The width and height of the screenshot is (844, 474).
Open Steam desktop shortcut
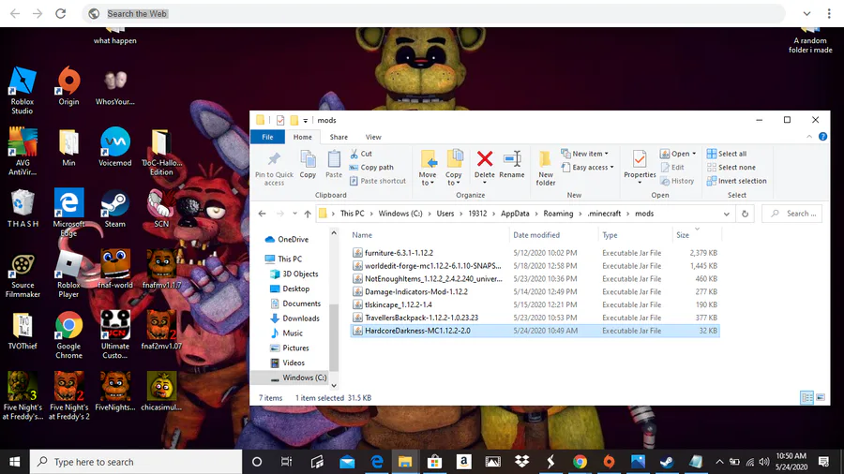click(114, 209)
